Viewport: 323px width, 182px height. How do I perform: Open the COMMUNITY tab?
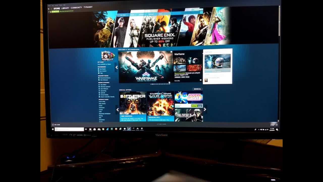point(76,8)
